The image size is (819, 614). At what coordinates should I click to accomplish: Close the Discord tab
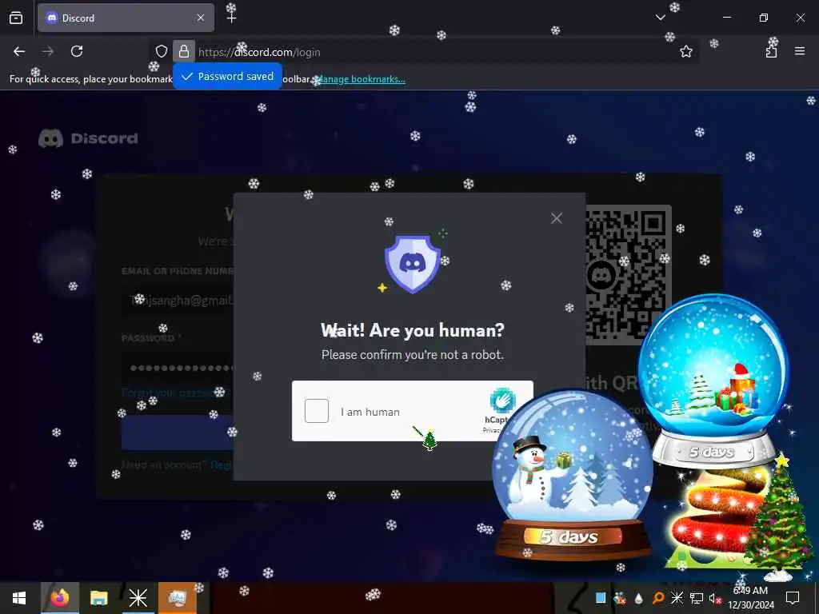pyautogui.click(x=201, y=18)
